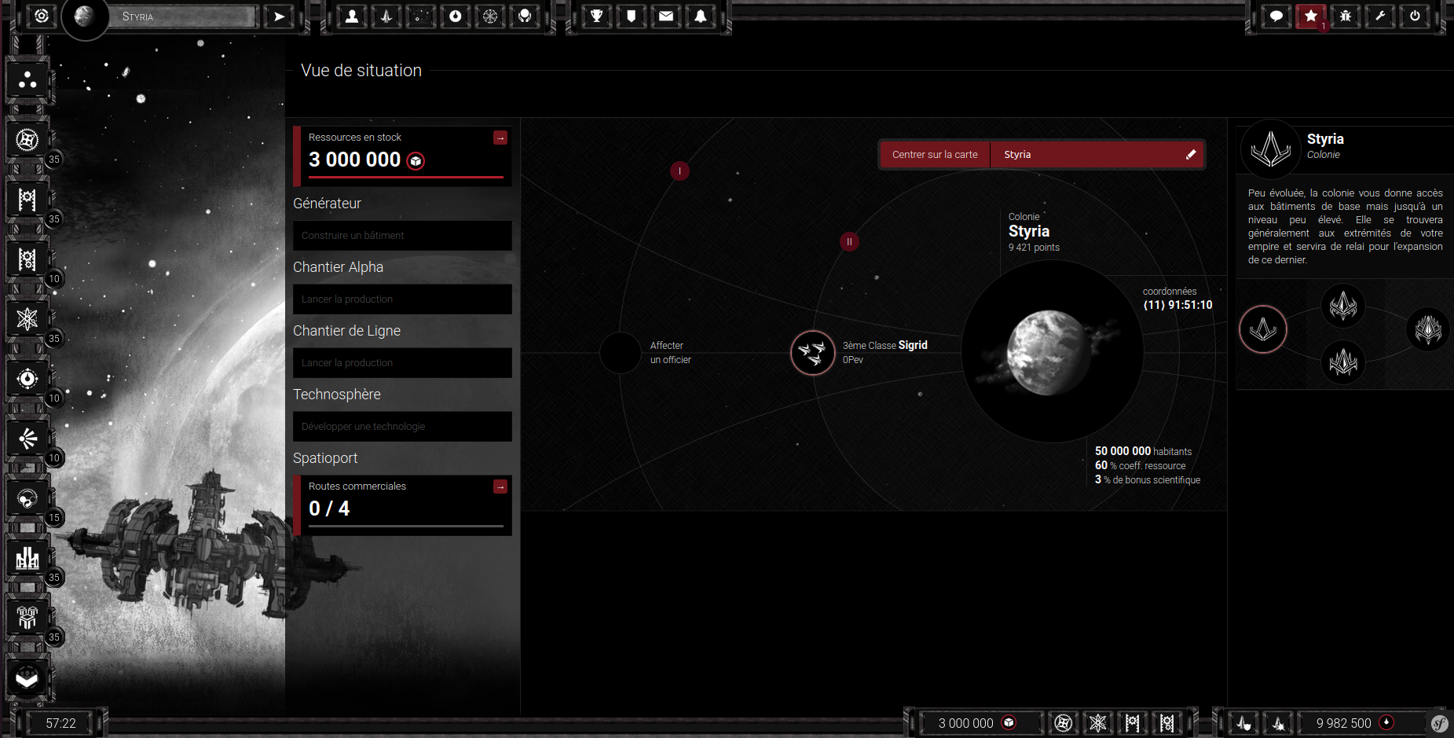Select the far-right base type icon
The width and height of the screenshot is (1454, 738).
[1428, 329]
